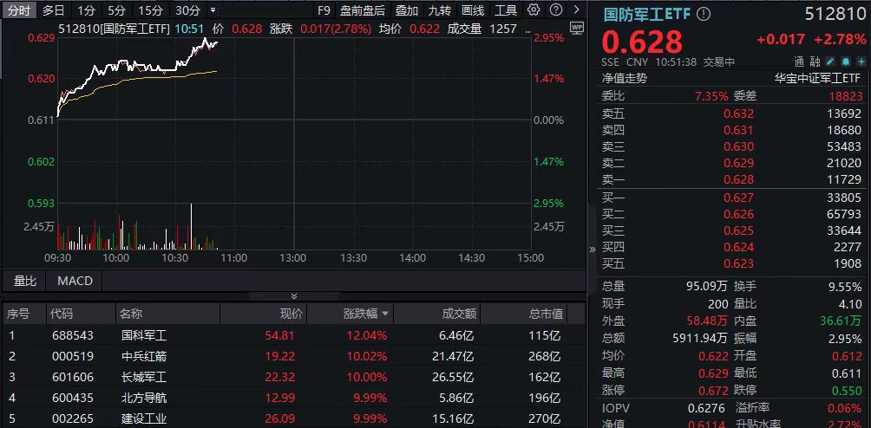Toggle the 九转 indicator

pyautogui.click(x=439, y=10)
